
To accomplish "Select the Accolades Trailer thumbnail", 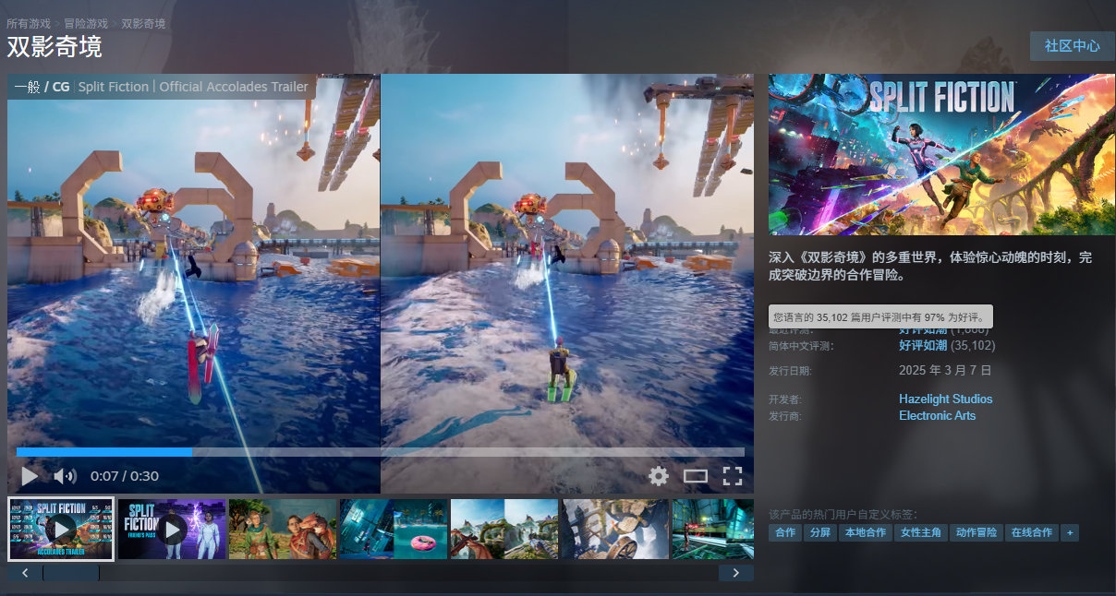I will click(61, 529).
